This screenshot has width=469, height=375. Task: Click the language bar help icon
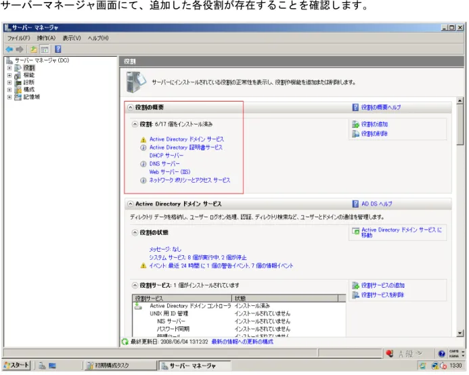coord(441,354)
